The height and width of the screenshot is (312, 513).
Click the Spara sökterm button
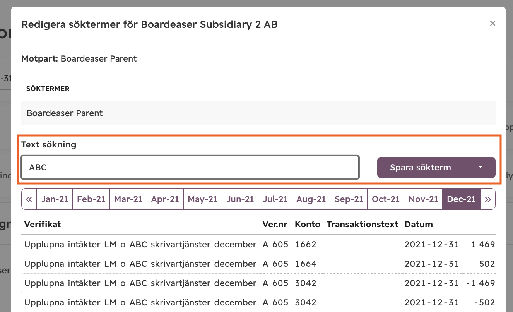point(421,168)
